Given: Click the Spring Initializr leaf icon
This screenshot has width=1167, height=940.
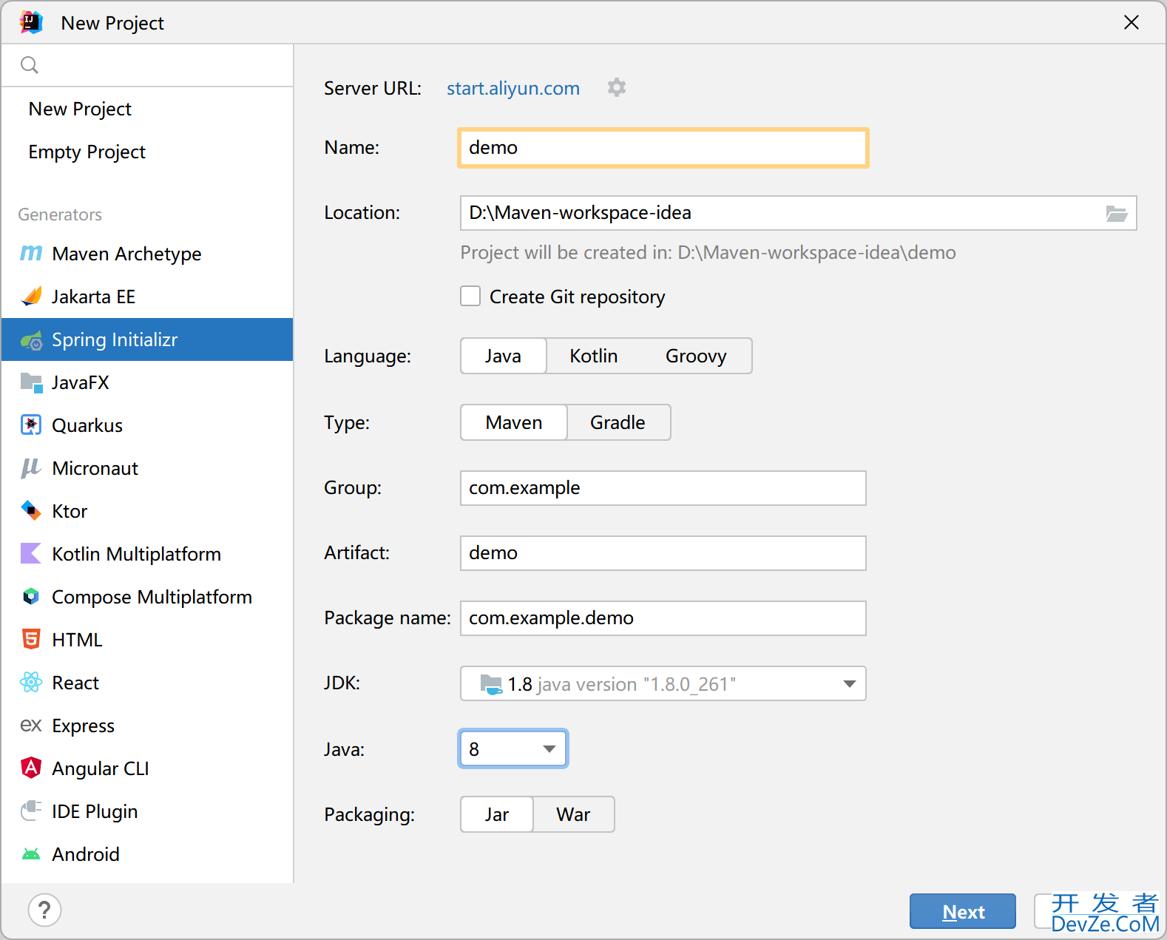Looking at the screenshot, I should click(x=31, y=340).
